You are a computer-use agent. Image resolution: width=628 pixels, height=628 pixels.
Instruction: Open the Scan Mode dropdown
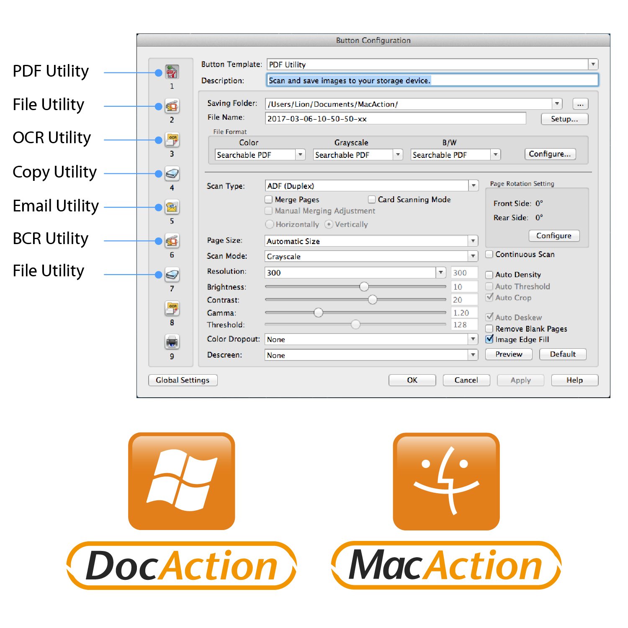tap(473, 256)
